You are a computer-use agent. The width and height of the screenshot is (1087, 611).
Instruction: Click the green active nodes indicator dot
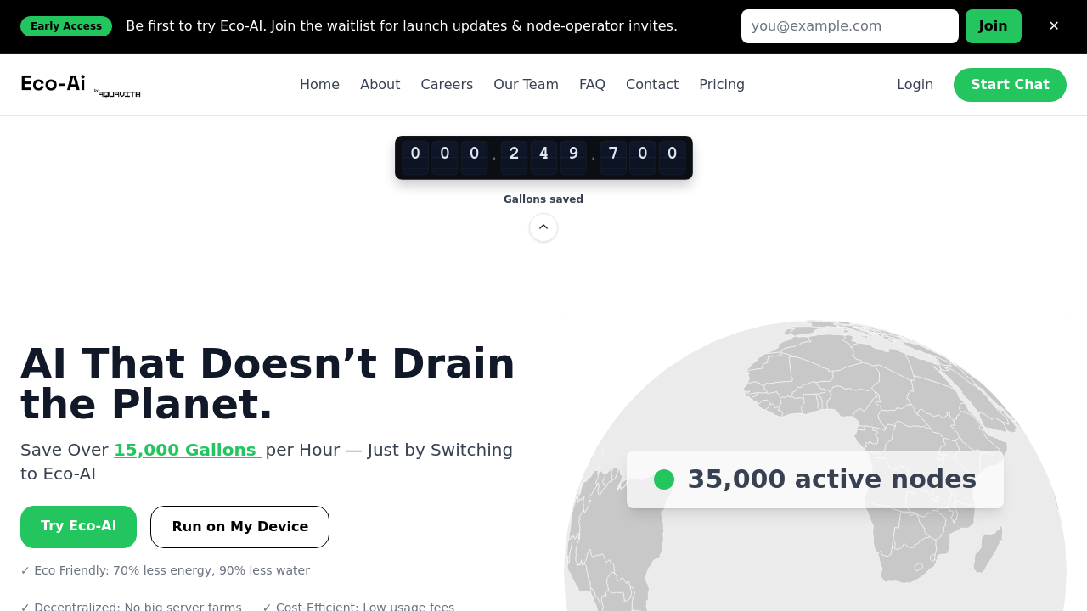coord(664,479)
